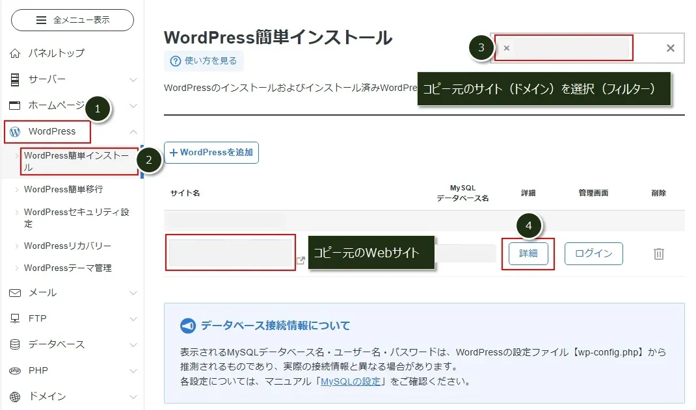Viewport: 696px width, 410px height.
Task: Click the 管理画面 column header
Action: point(593,193)
